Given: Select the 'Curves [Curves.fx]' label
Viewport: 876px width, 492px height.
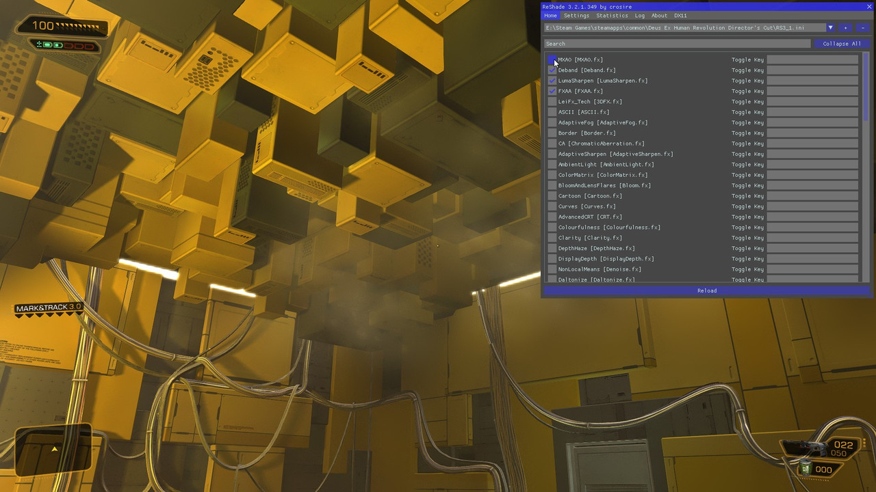Looking at the screenshot, I should pyautogui.click(x=587, y=206).
